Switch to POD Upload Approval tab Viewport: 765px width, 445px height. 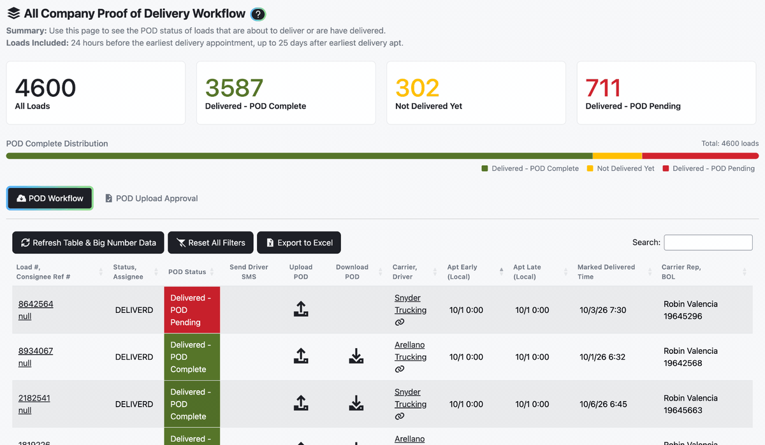tap(151, 198)
